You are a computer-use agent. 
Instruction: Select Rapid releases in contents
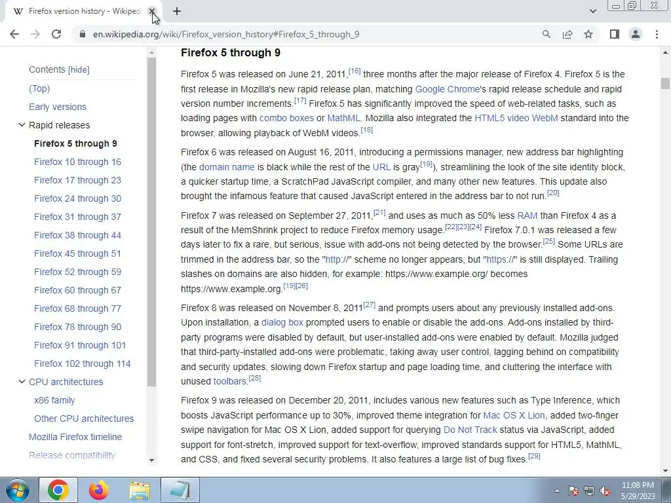[x=60, y=125]
